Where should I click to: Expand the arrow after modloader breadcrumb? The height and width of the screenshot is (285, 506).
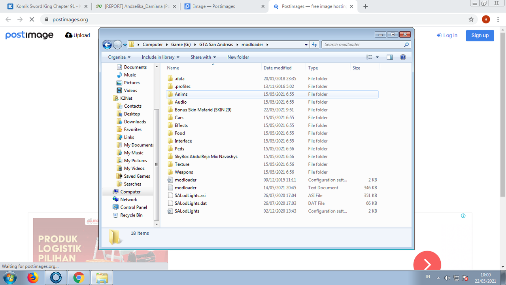(267, 45)
